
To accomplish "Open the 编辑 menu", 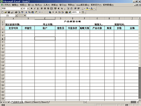I will tap(15, 5).
